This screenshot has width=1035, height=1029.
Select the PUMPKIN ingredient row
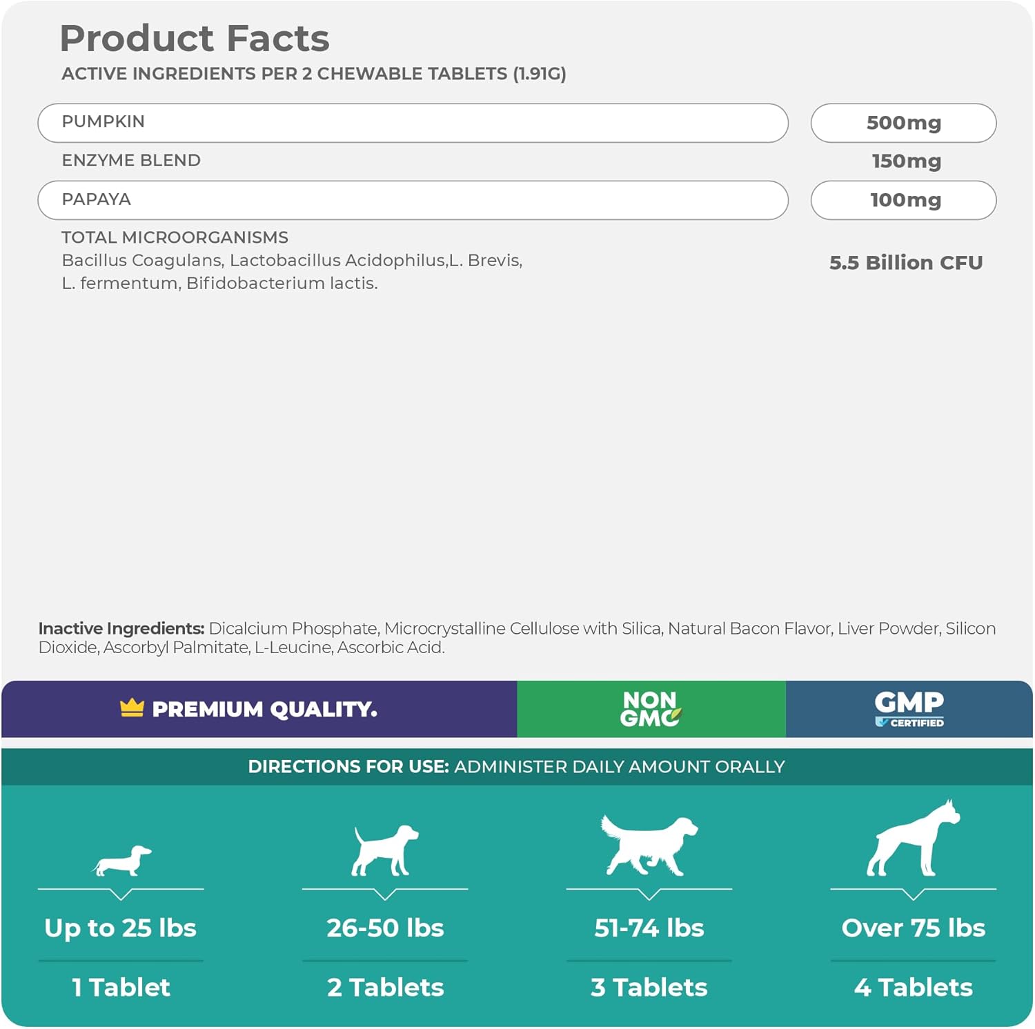pyautogui.click(x=413, y=123)
